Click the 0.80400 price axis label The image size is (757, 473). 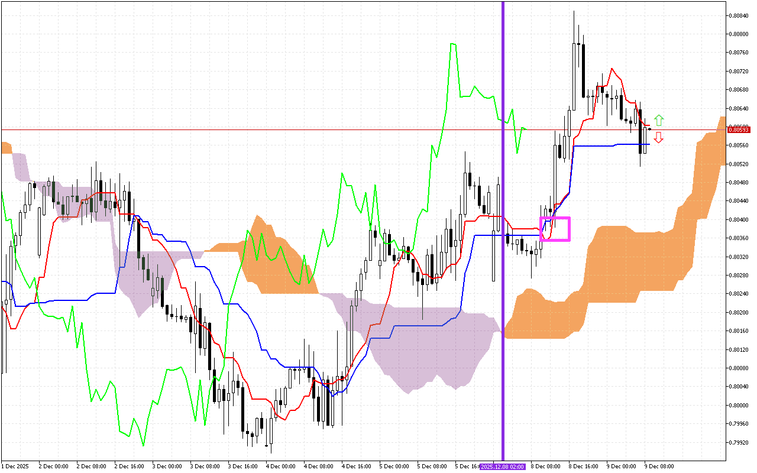pos(739,220)
